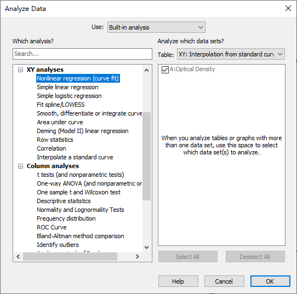Image resolution: width=297 pixels, height=294 pixels.
Task: Click the scroll down arrow in analysis list
Action: (x=147, y=247)
